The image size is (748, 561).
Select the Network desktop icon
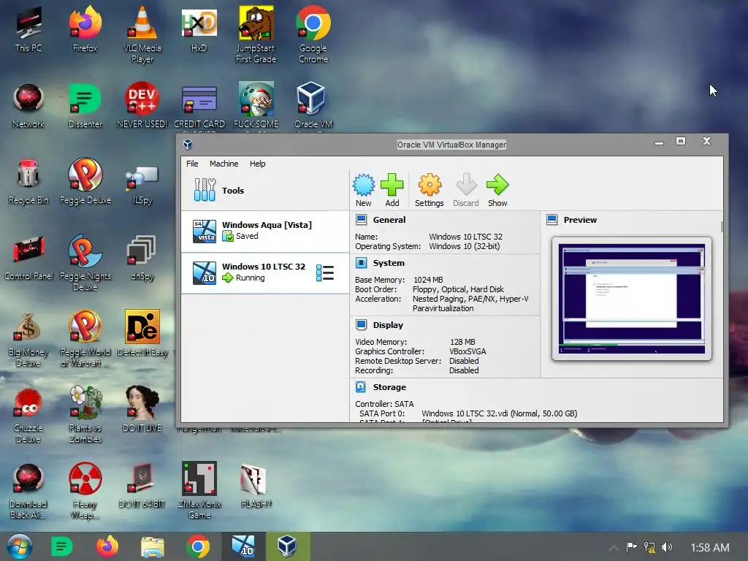click(28, 105)
